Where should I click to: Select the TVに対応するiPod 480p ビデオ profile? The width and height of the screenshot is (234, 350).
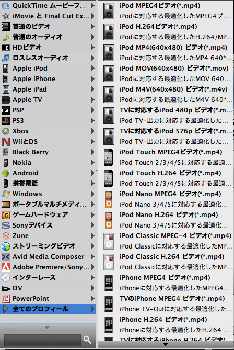(x=166, y=116)
